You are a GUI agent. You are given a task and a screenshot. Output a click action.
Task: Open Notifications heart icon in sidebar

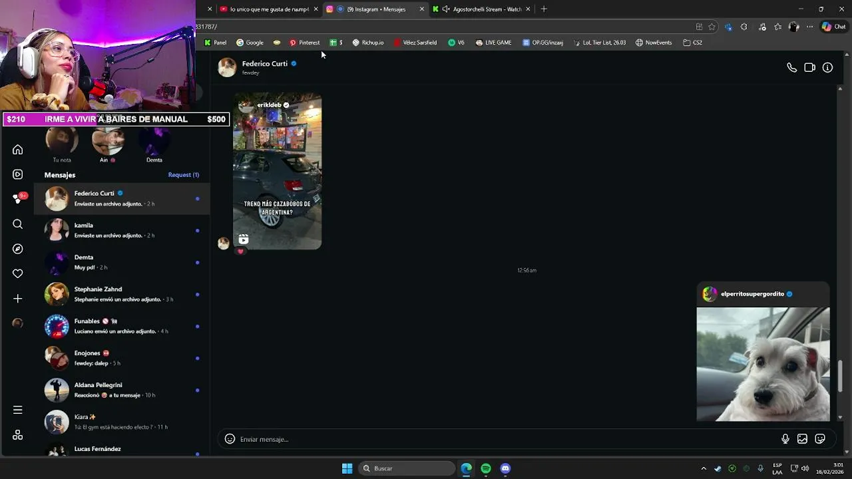pos(18,273)
